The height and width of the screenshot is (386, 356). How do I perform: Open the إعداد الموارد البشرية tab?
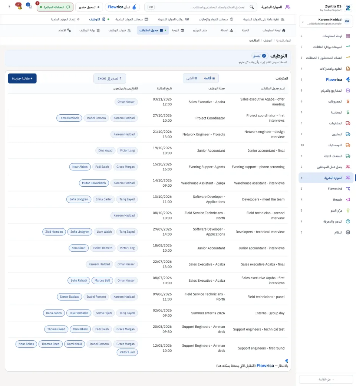click(x=65, y=19)
